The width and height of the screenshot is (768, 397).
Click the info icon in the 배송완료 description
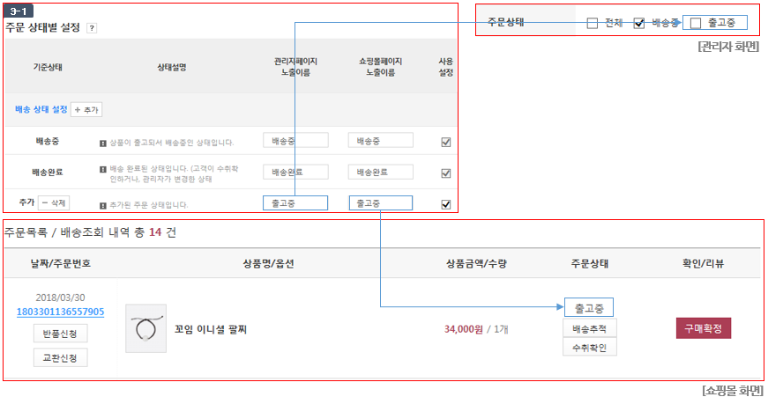pos(103,169)
